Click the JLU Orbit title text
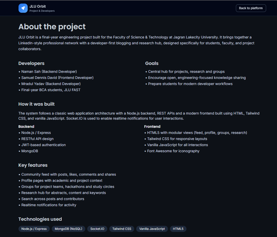Image resolution: width=277 pixels, height=237 pixels. coord(38,6)
